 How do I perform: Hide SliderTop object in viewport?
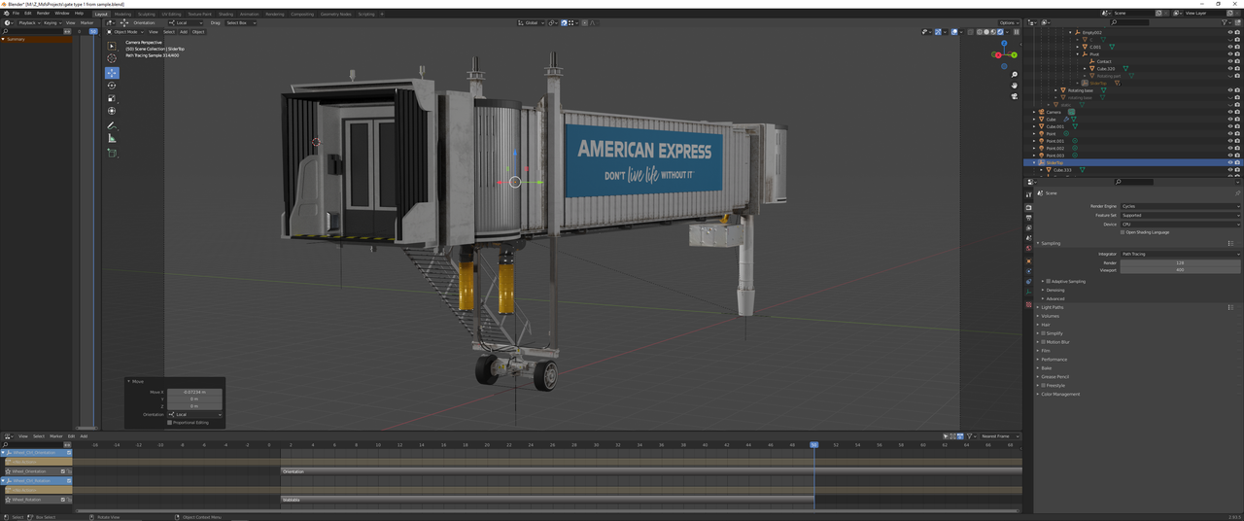tap(1229, 162)
